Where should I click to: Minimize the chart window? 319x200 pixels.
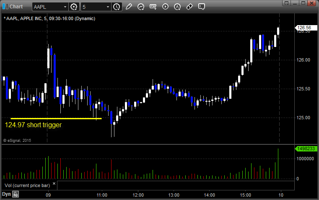click(295, 3)
